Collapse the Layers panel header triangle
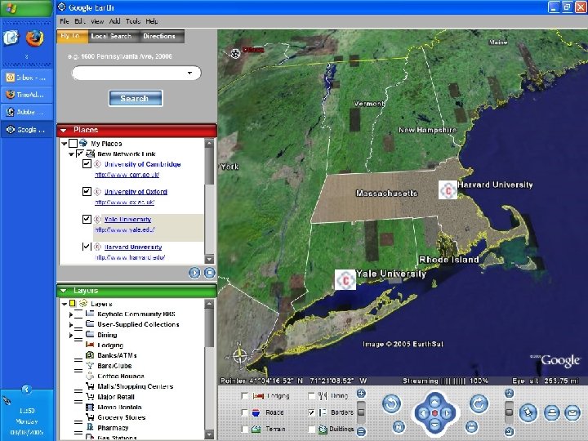Image resolution: width=588 pixels, height=441 pixels. [64, 291]
